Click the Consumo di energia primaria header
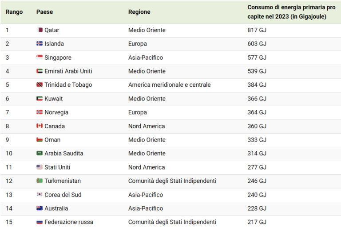The width and height of the screenshot is (341, 231). pos(291,12)
